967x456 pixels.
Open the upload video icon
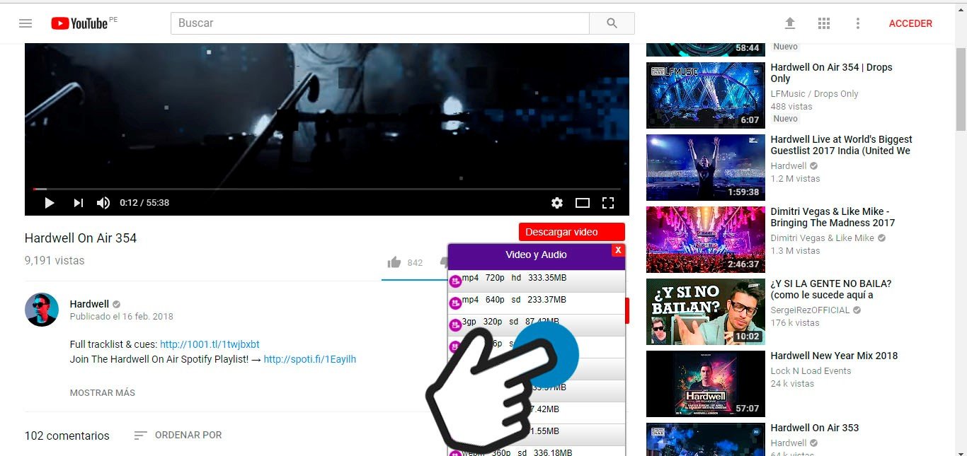coord(790,23)
